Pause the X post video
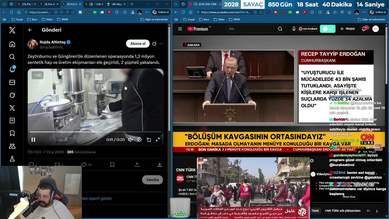Screen dimensions: 389x219 [33, 140]
